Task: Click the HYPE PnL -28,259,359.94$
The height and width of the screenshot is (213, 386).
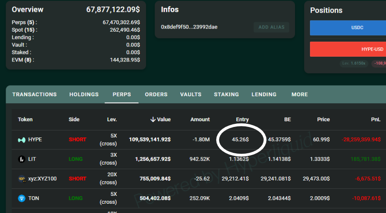Action: click(361, 140)
